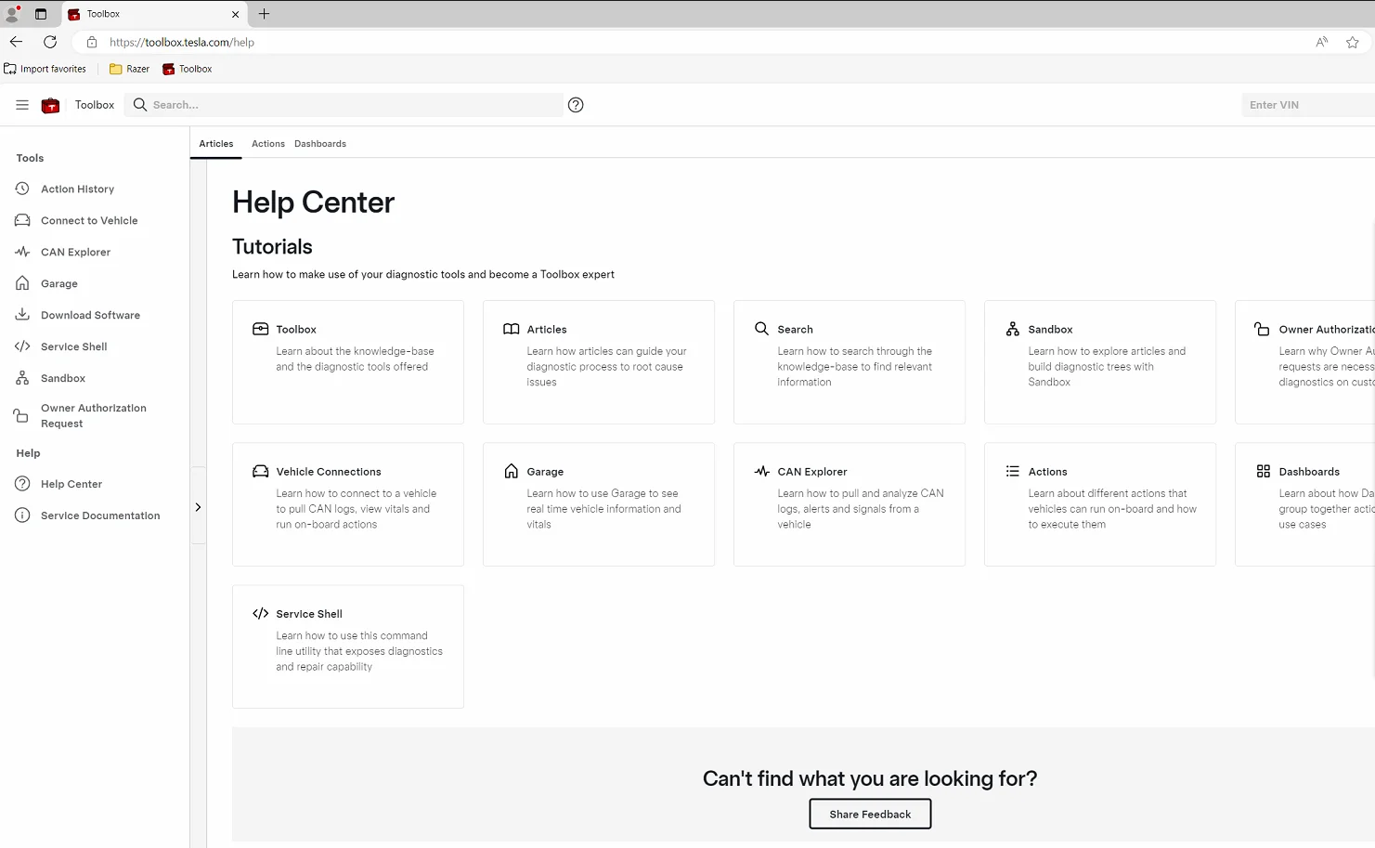The height and width of the screenshot is (848, 1375).
Task: Focus the Toolbox search field
Action: tap(353, 105)
